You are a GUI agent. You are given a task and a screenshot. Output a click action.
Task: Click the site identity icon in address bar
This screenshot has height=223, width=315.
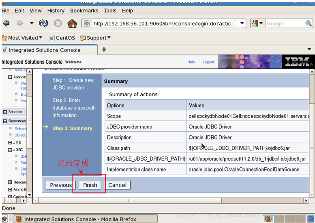(87, 24)
